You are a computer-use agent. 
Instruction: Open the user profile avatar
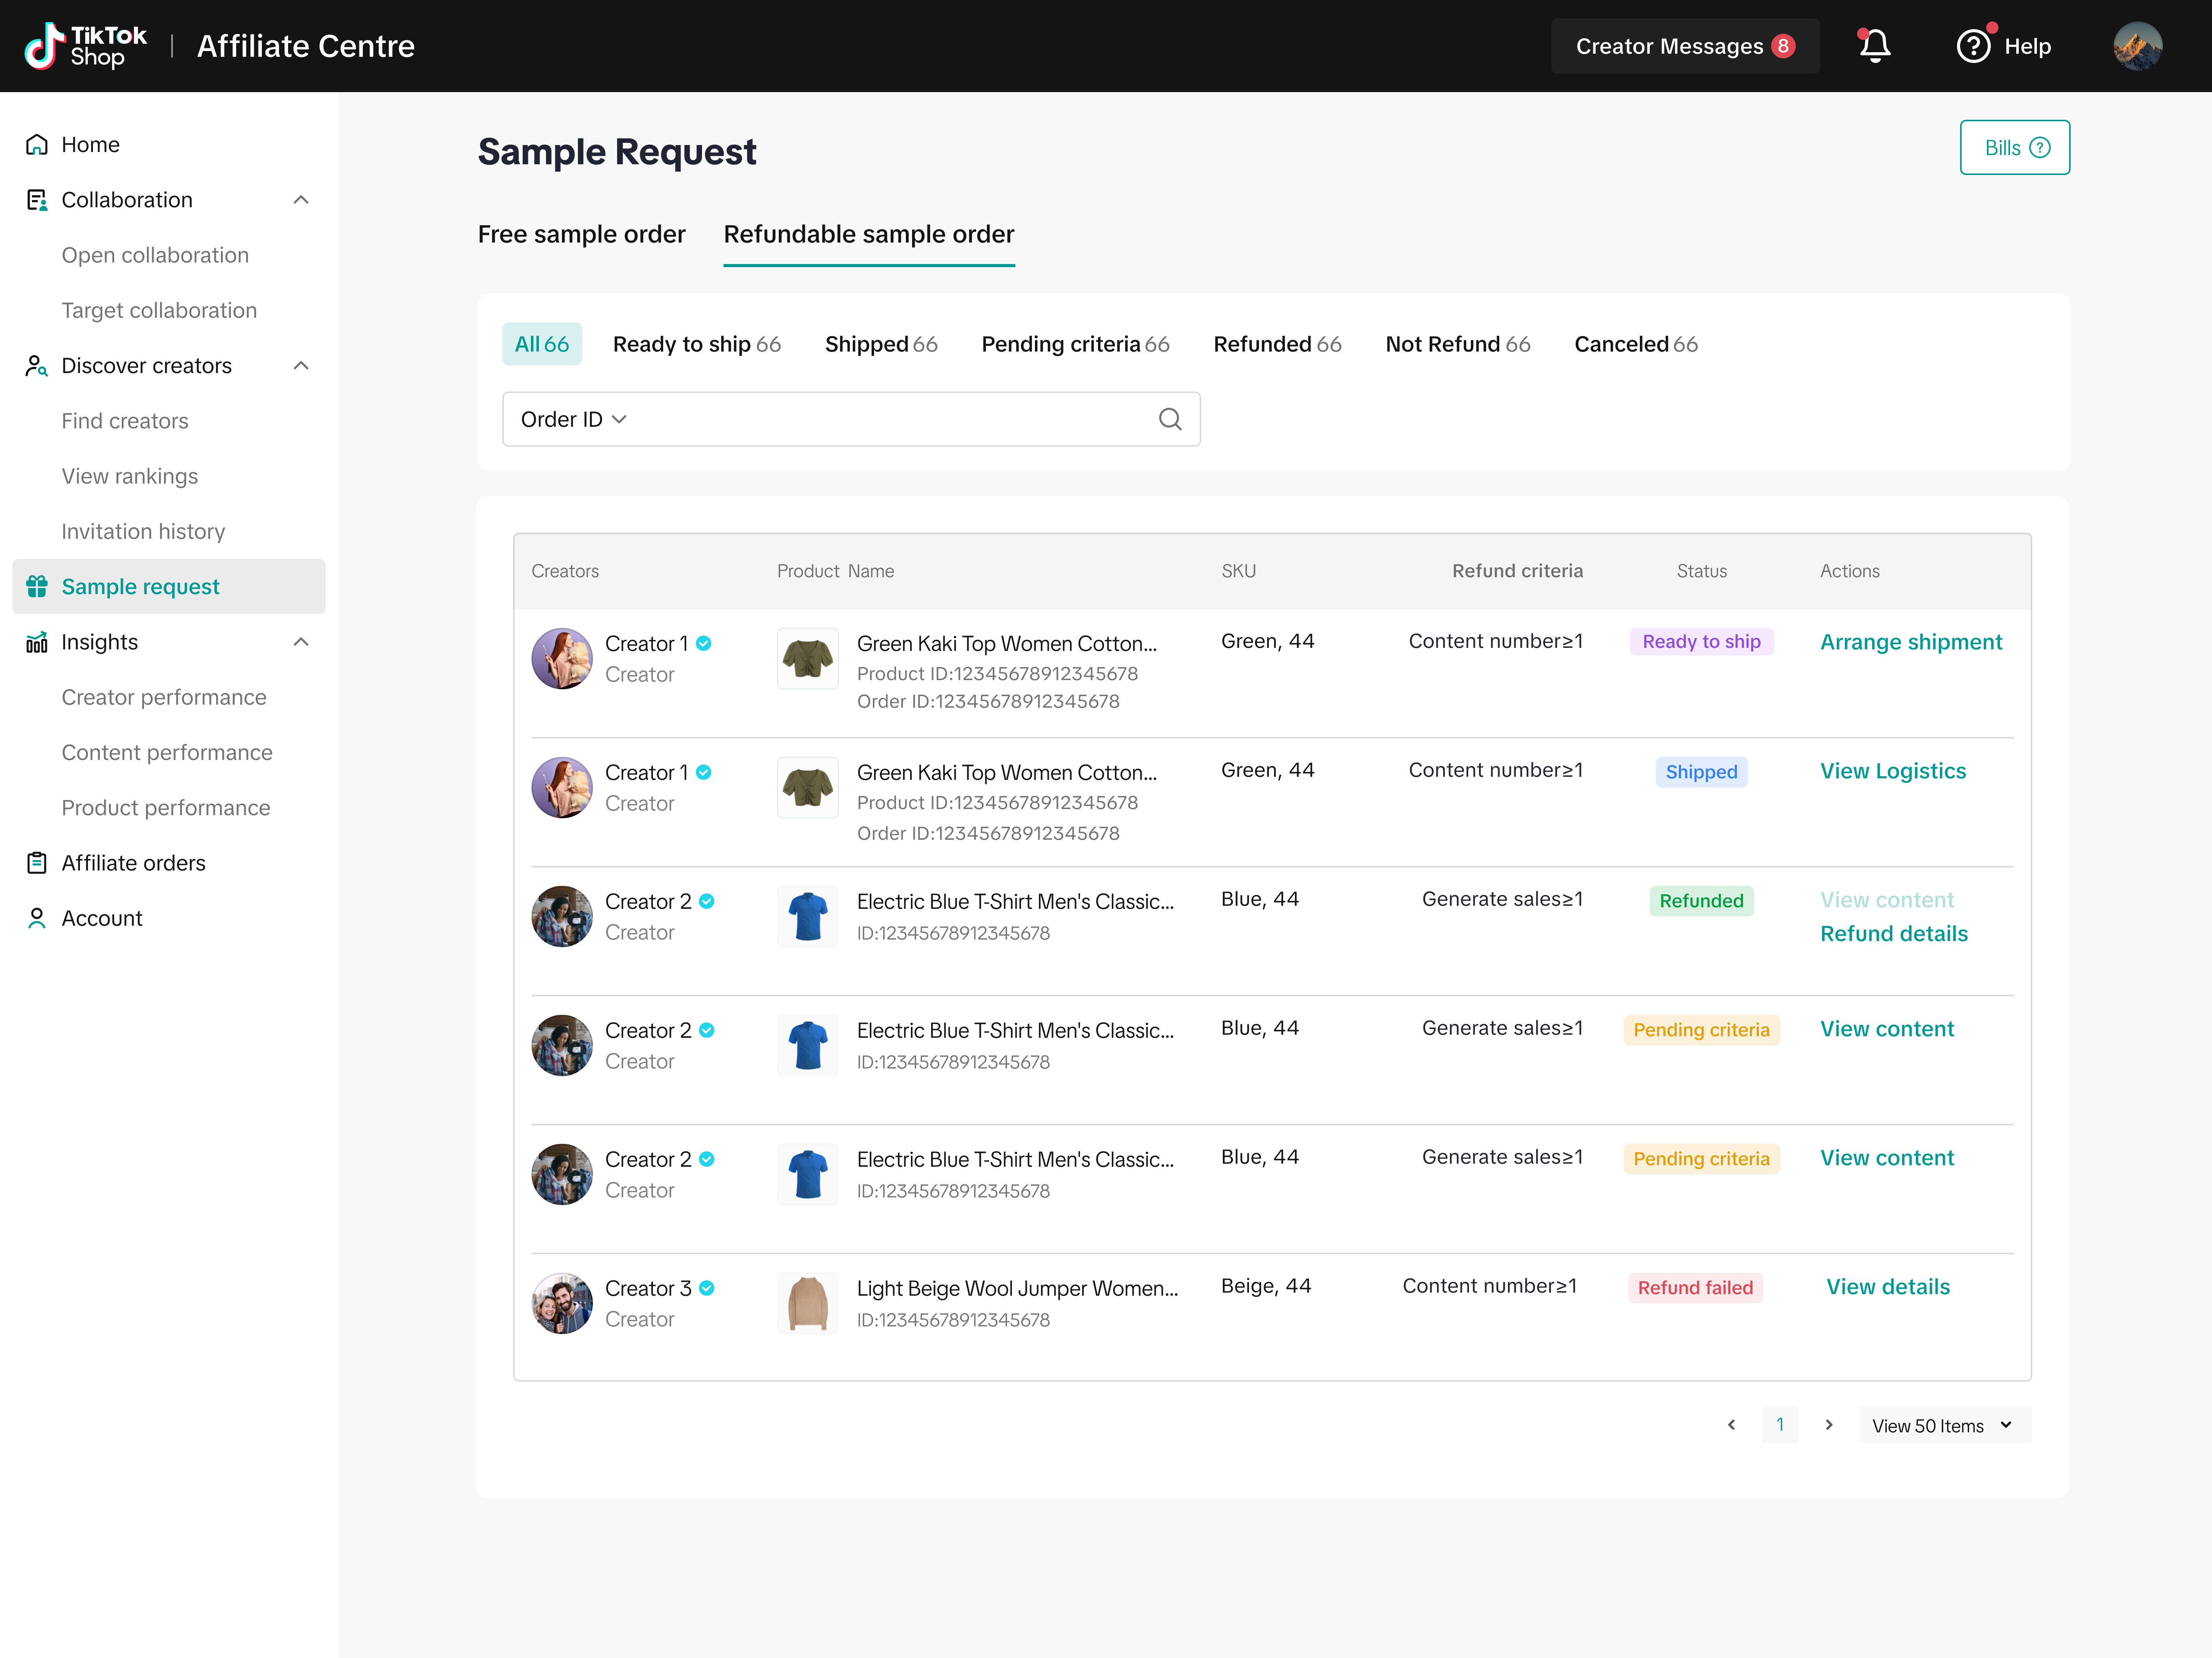(x=2137, y=46)
